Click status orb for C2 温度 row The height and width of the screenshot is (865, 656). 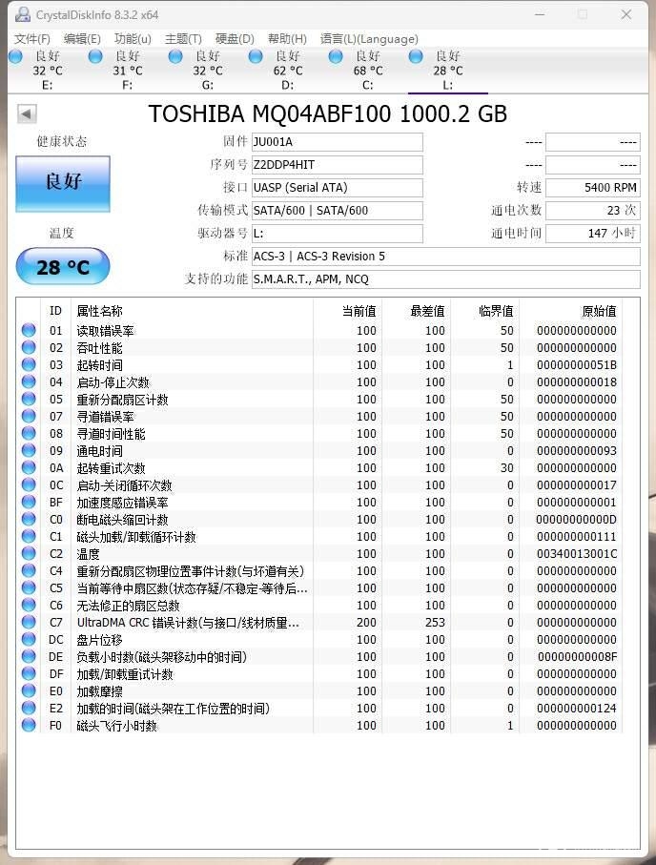click(29, 553)
